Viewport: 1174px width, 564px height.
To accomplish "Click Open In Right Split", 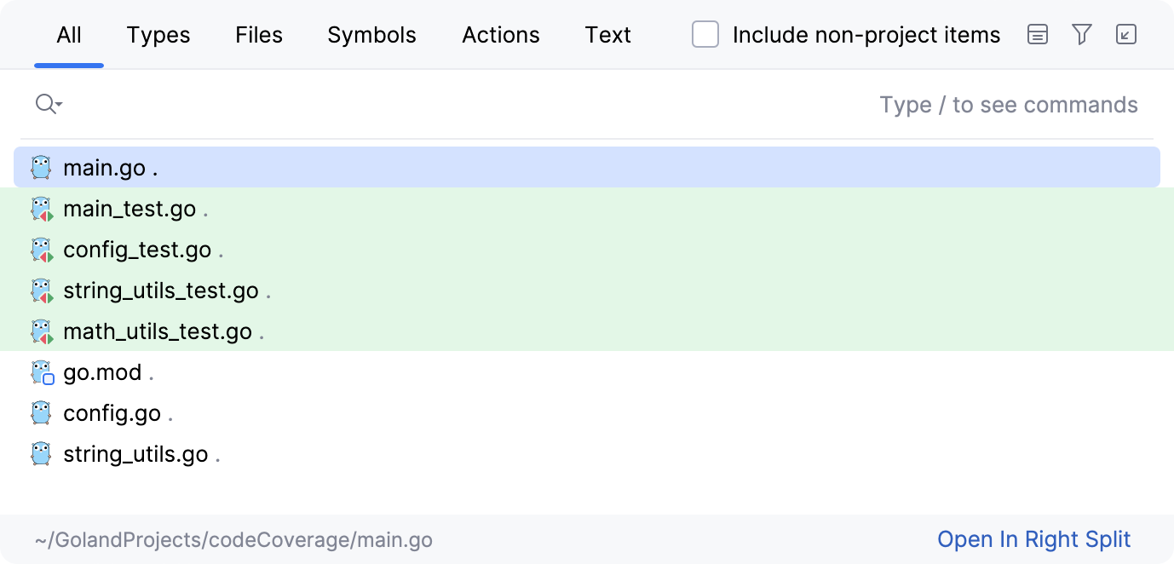I will [x=1033, y=539].
